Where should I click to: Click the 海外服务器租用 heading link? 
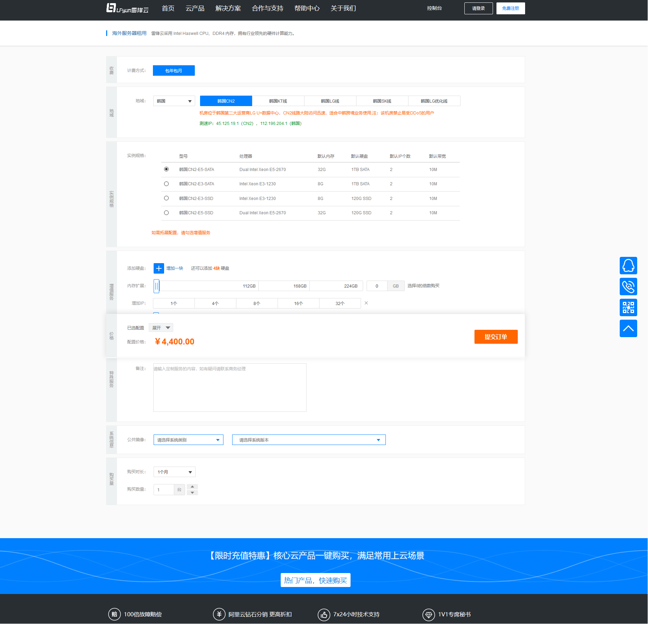coord(129,33)
